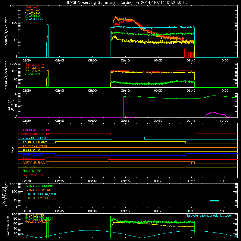Click the HESSI Observing Summary title
This screenshot has height=241, width=241.
click(127, 3)
